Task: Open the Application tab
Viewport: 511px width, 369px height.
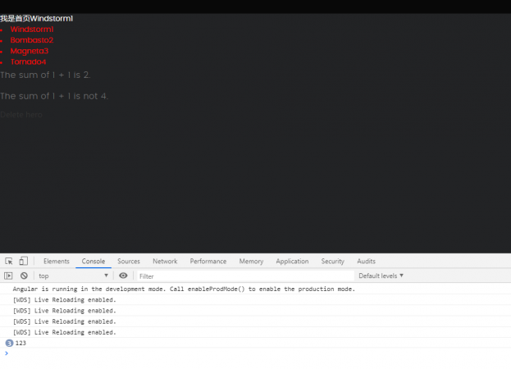Action: [x=292, y=262]
